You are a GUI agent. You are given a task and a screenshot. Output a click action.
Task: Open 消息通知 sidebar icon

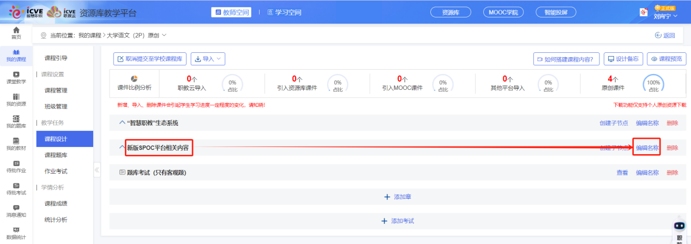[x=16, y=208]
